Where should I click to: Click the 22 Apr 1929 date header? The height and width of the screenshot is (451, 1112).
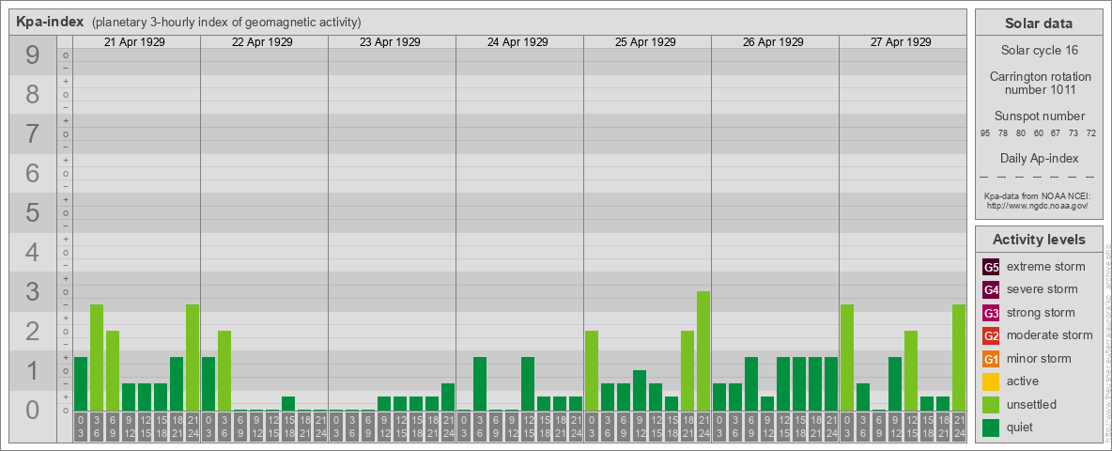(262, 42)
